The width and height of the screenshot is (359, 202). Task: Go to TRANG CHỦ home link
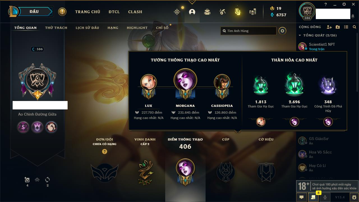click(x=88, y=12)
